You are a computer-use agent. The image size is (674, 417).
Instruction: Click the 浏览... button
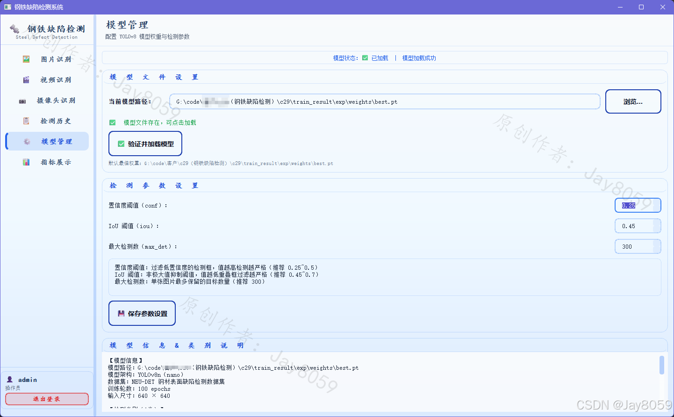pos(633,101)
